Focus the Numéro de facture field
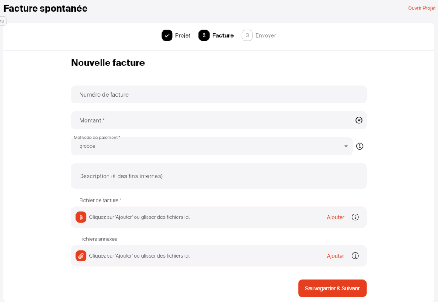Image resolution: width=438 pixels, height=302 pixels. 218,94
